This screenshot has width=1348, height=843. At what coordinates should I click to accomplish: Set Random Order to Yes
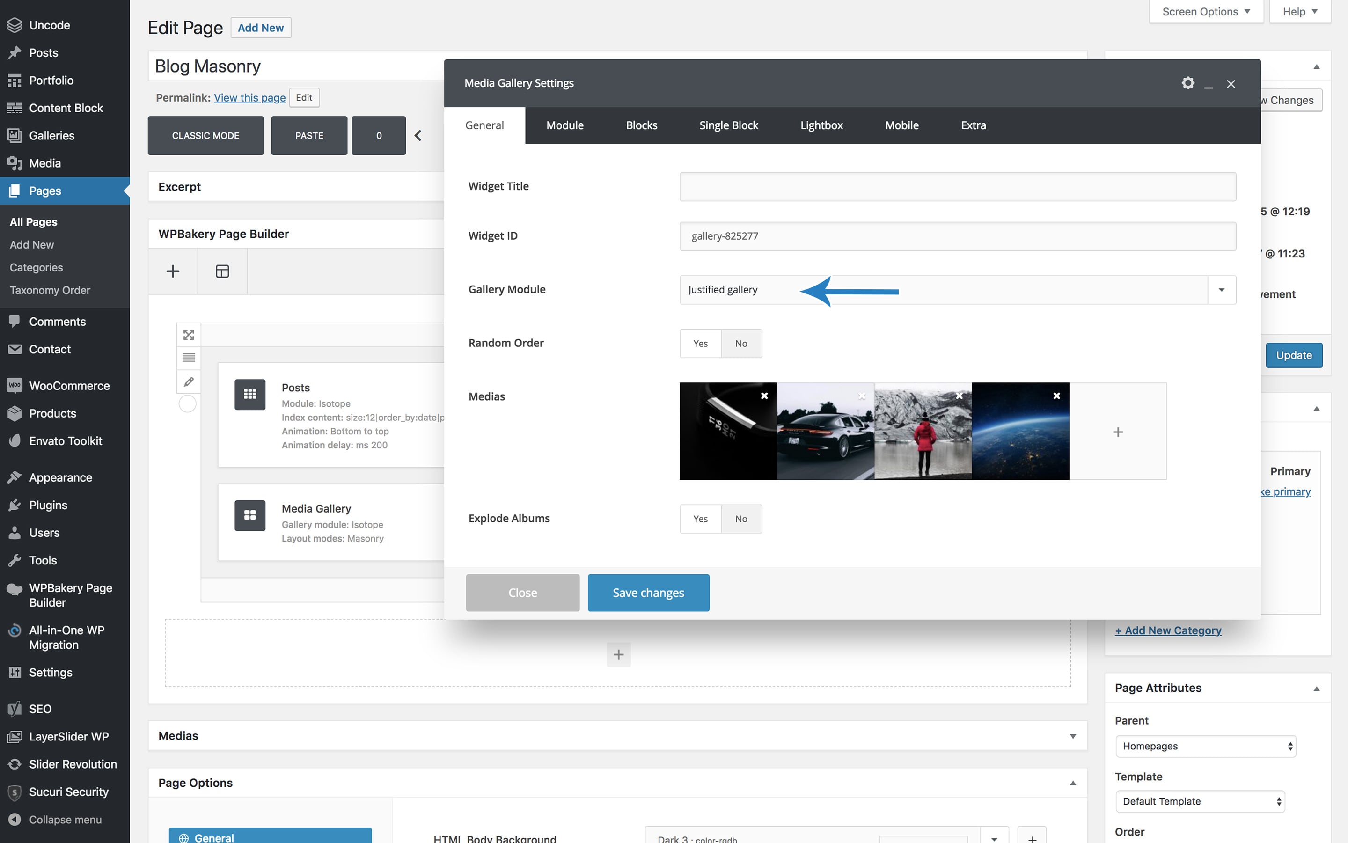point(700,344)
